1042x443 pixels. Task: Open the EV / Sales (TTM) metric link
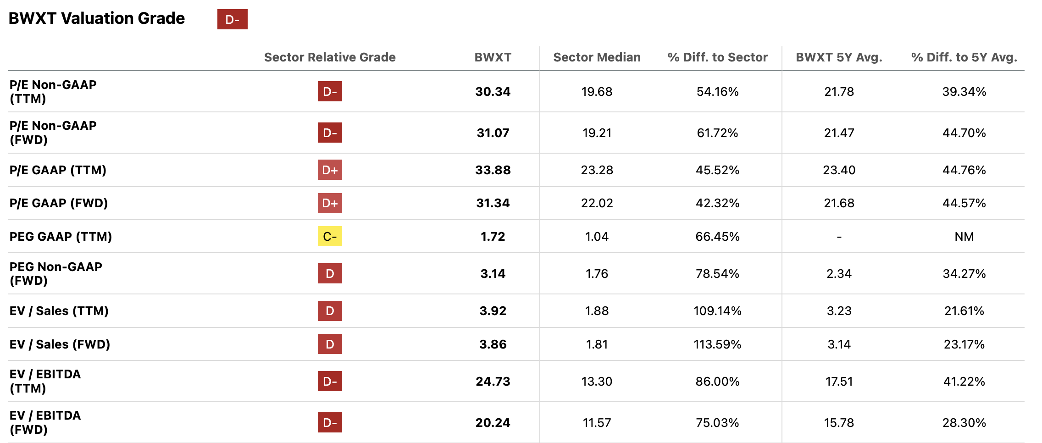pyautogui.click(x=59, y=311)
